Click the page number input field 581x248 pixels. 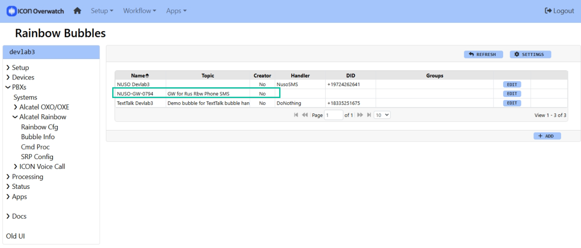pyautogui.click(x=334, y=115)
